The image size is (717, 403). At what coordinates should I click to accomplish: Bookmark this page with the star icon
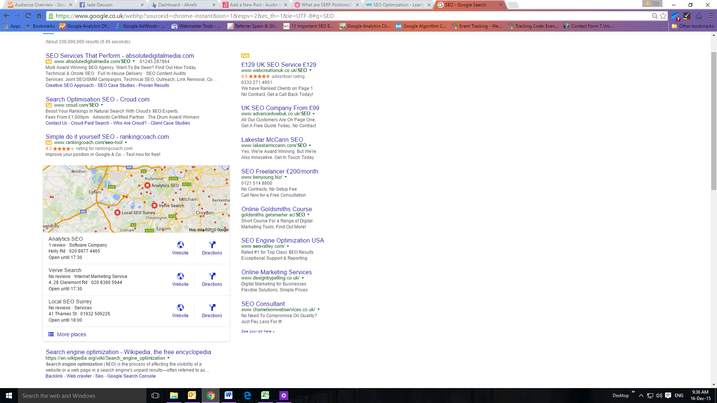click(663, 16)
